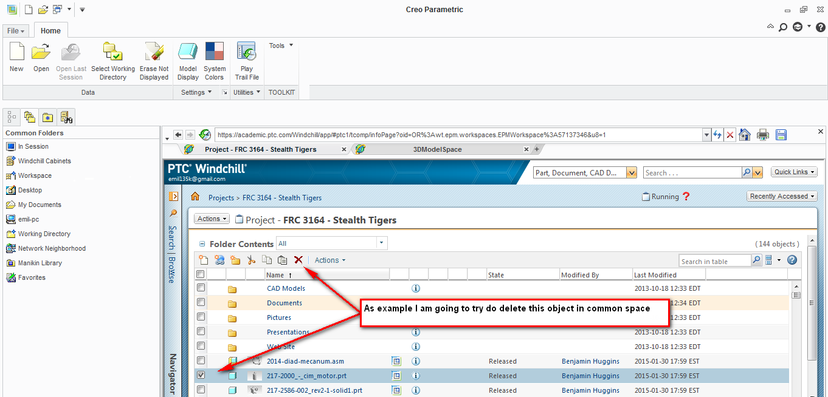Click the browser Save icon
The height and width of the screenshot is (397, 828).
pos(781,135)
